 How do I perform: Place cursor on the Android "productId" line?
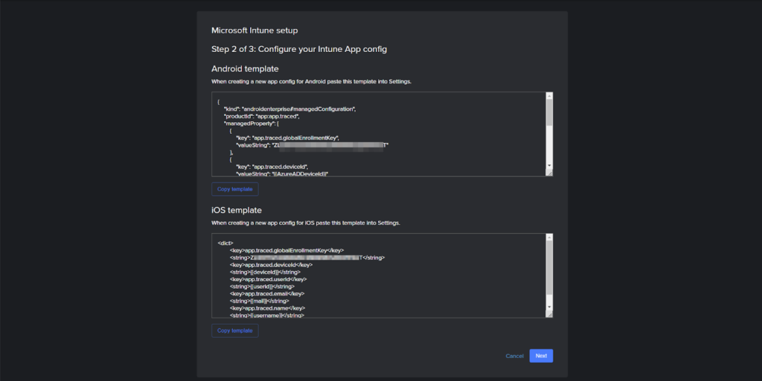pos(261,116)
